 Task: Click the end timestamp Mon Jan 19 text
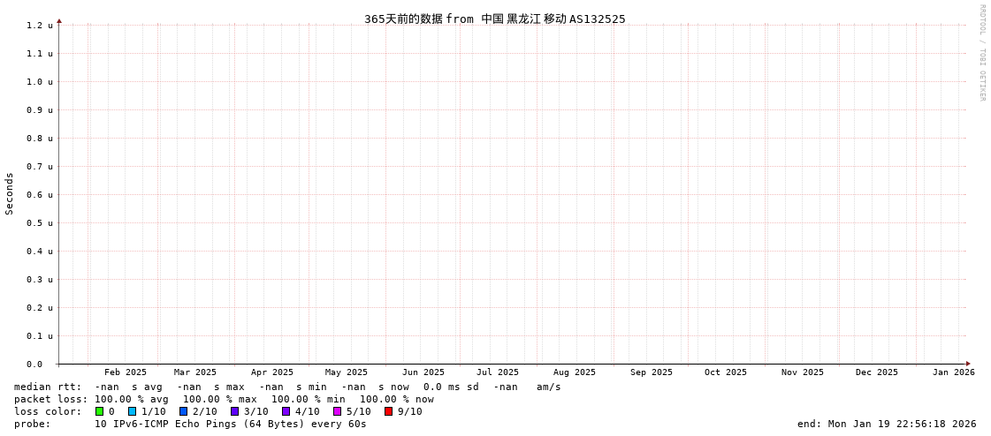point(887,424)
